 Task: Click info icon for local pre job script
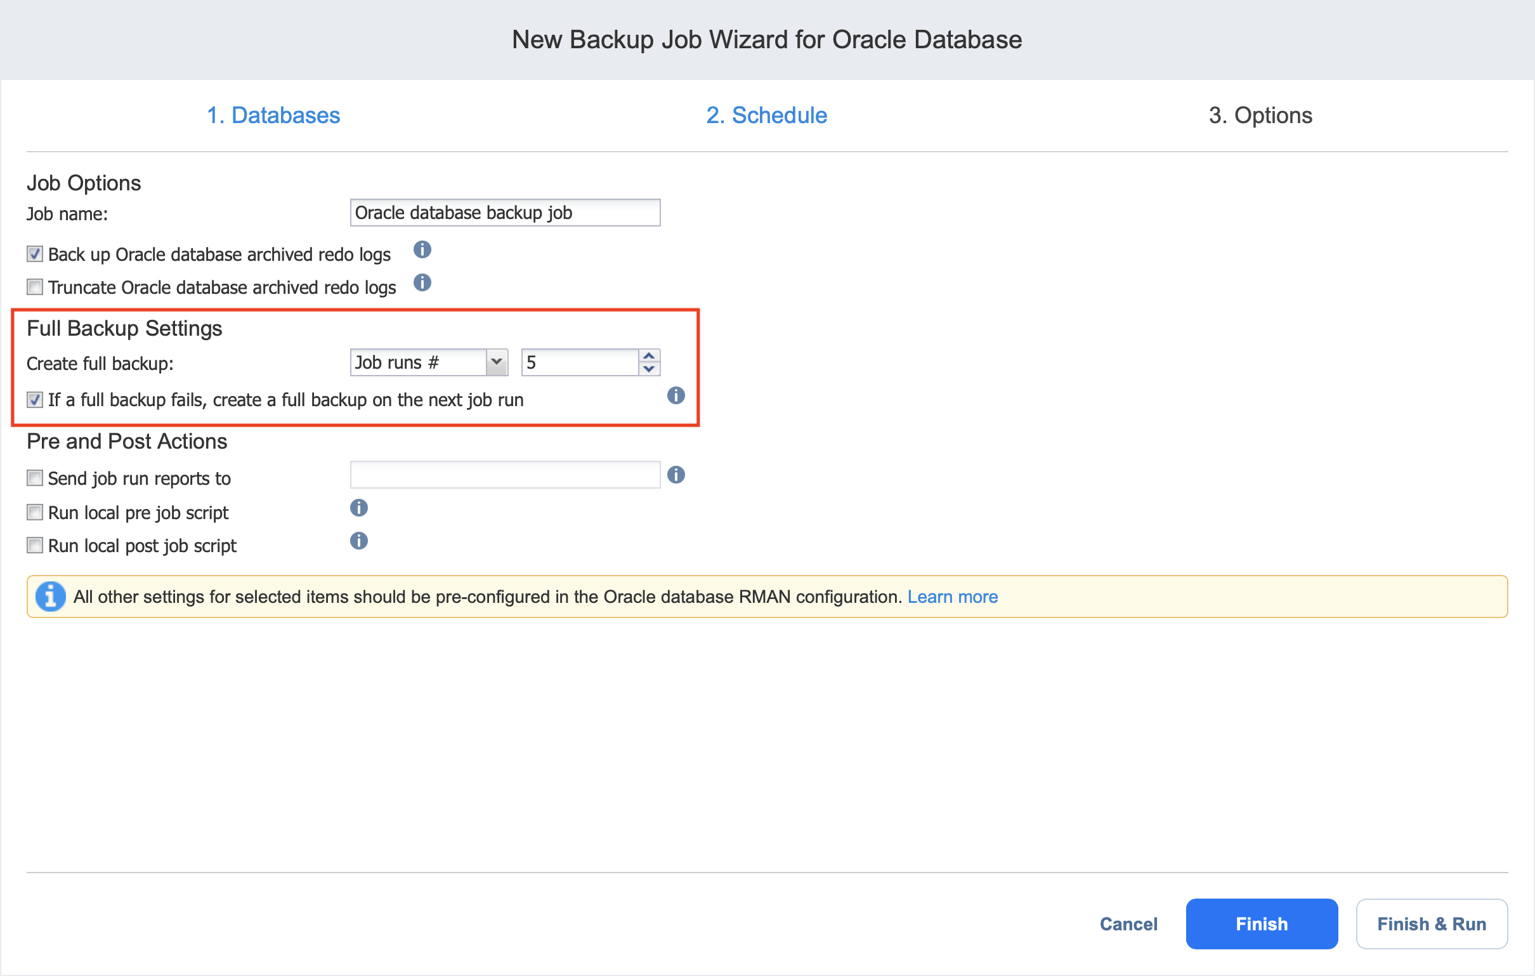tap(359, 508)
